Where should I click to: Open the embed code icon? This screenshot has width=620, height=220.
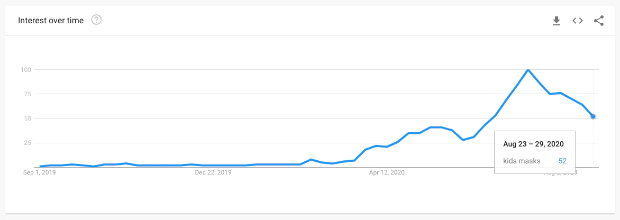click(x=578, y=21)
